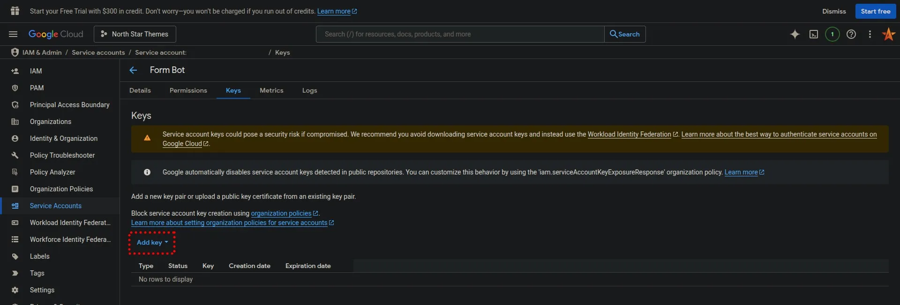Viewport: 900px width, 305px height.
Task: Switch to the Details tab
Action: (x=140, y=90)
